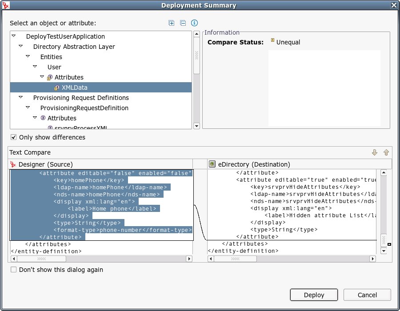Click the homePhone key line in source
The width and height of the screenshot is (400, 311).
point(89,180)
